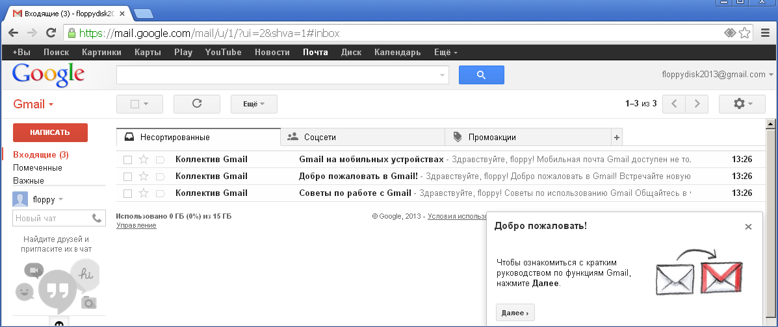Click +Вы in the Google bar
Screen dimensions: 778x327
21,52
